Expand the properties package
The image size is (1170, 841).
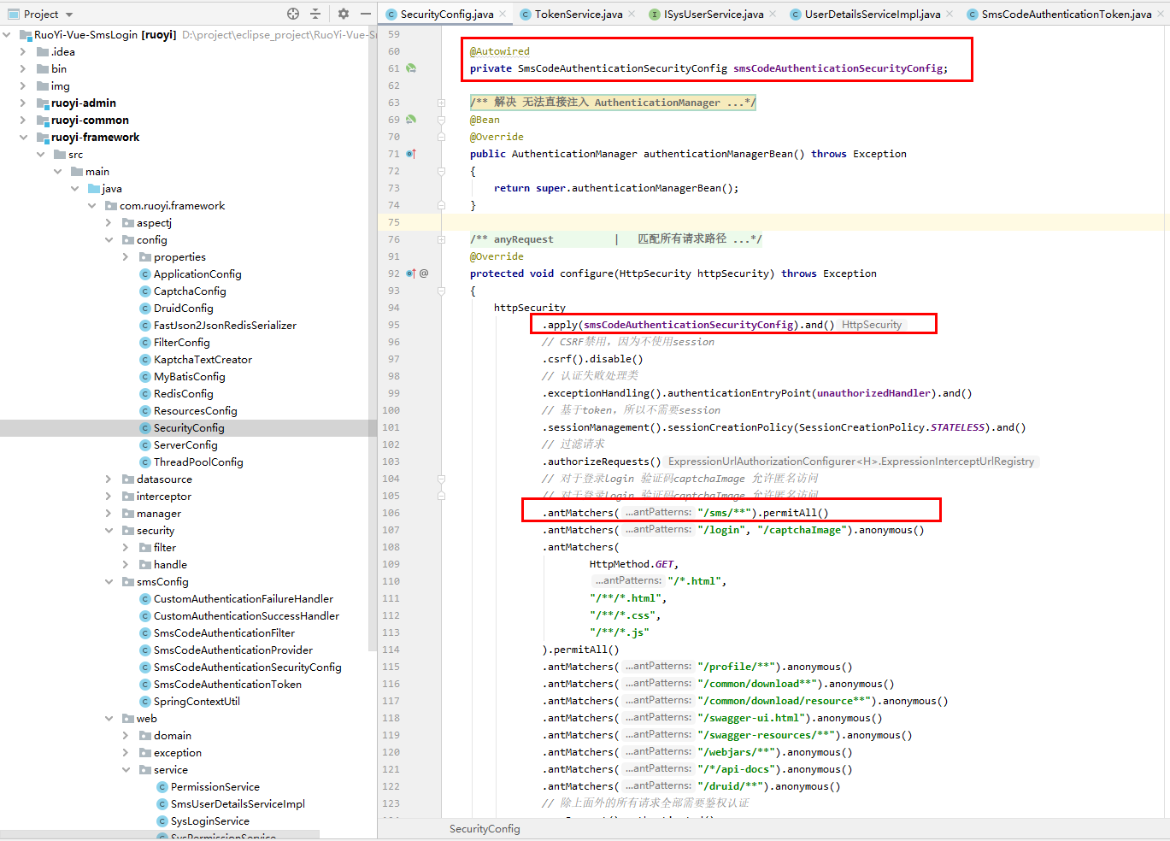[x=126, y=257]
